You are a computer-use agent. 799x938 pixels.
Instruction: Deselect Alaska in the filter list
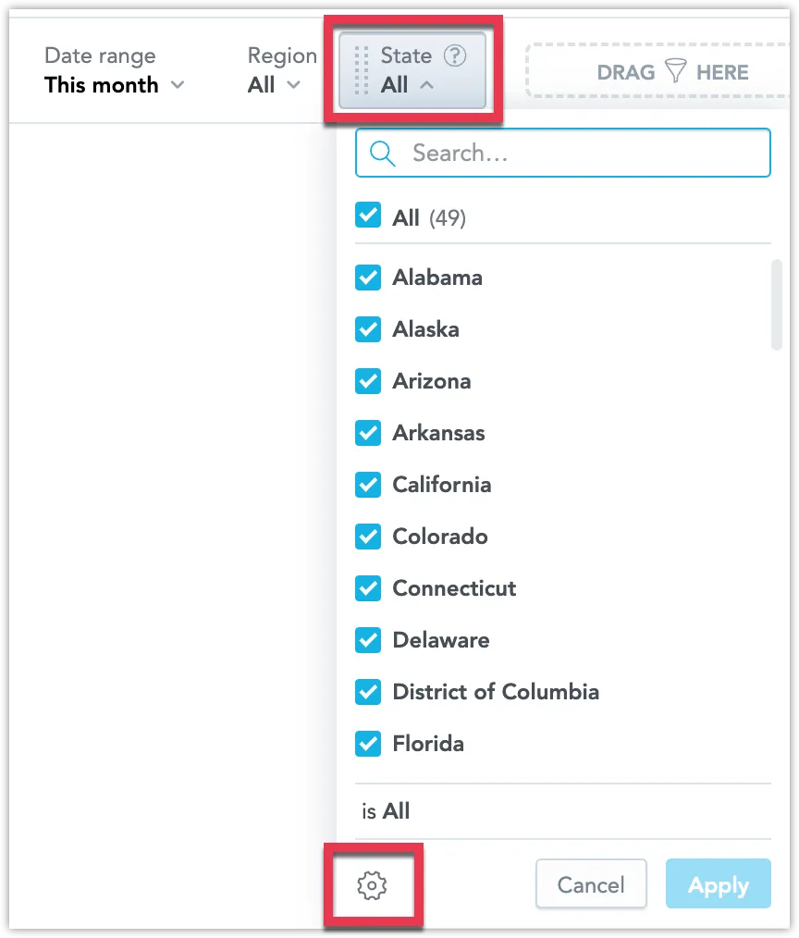click(x=368, y=328)
